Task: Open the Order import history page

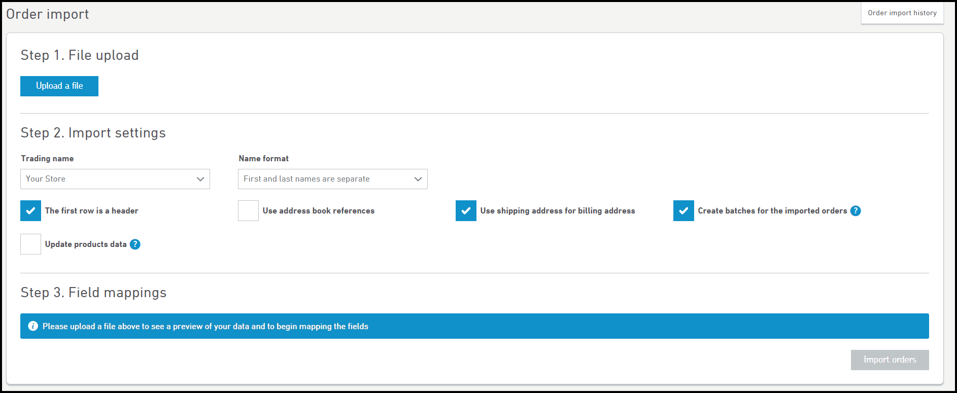Action: click(902, 13)
